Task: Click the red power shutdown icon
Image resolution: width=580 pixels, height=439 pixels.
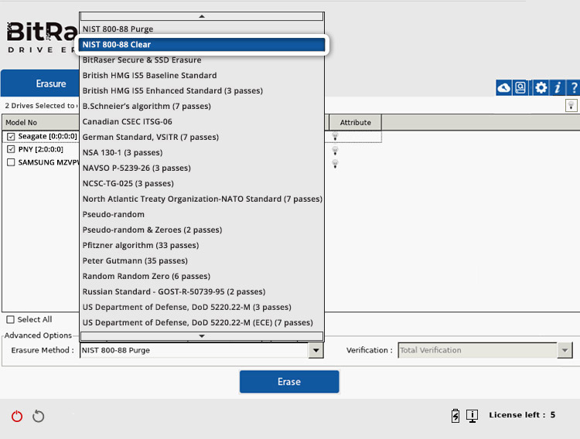Action: coord(17,416)
